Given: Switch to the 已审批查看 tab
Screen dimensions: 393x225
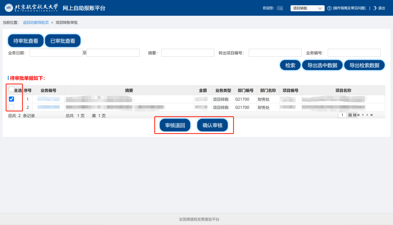Looking at the screenshot, I should click(x=63, y=41).
